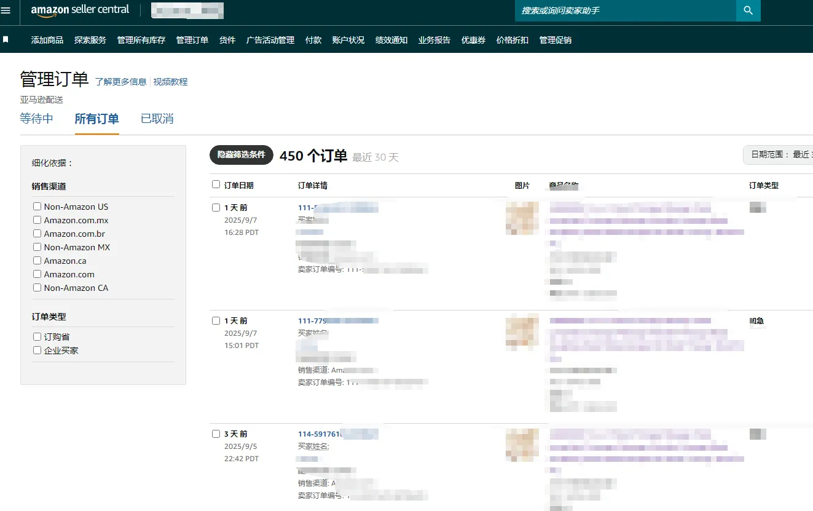Viewport: 813px width, 511px height.
Task: Enable the Non-Amazon US filter checkbox
Action: pos(37,207)
